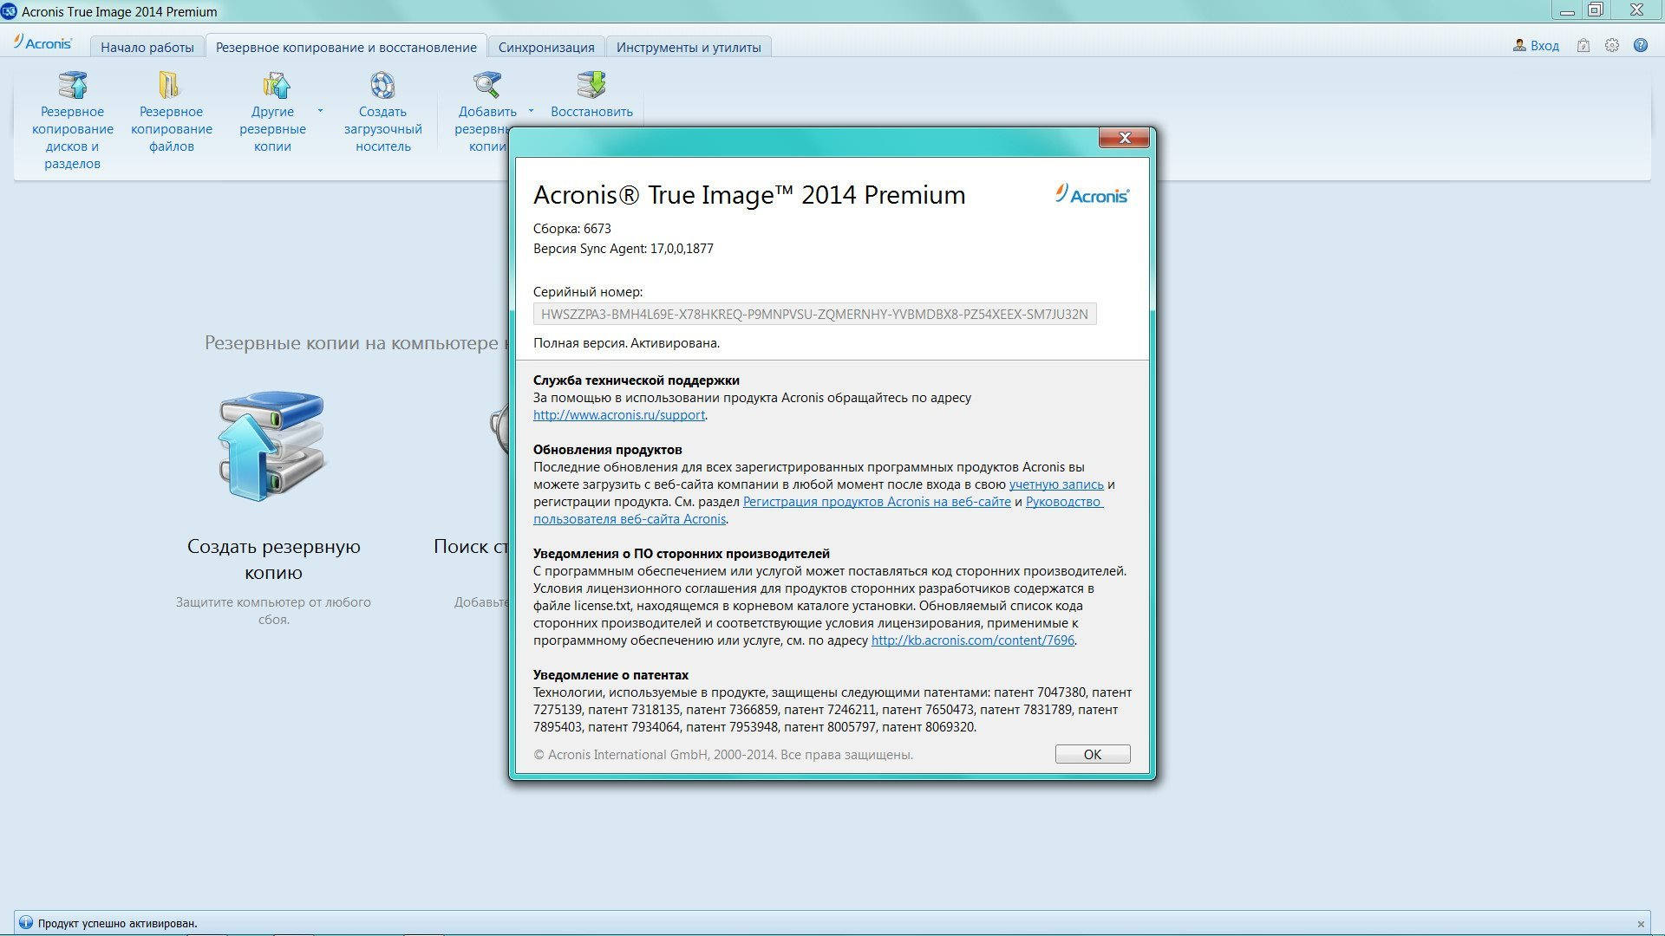Click Продукт успешно активирован status message
The image size is (1665, 936).
click(x=117, y=924)
